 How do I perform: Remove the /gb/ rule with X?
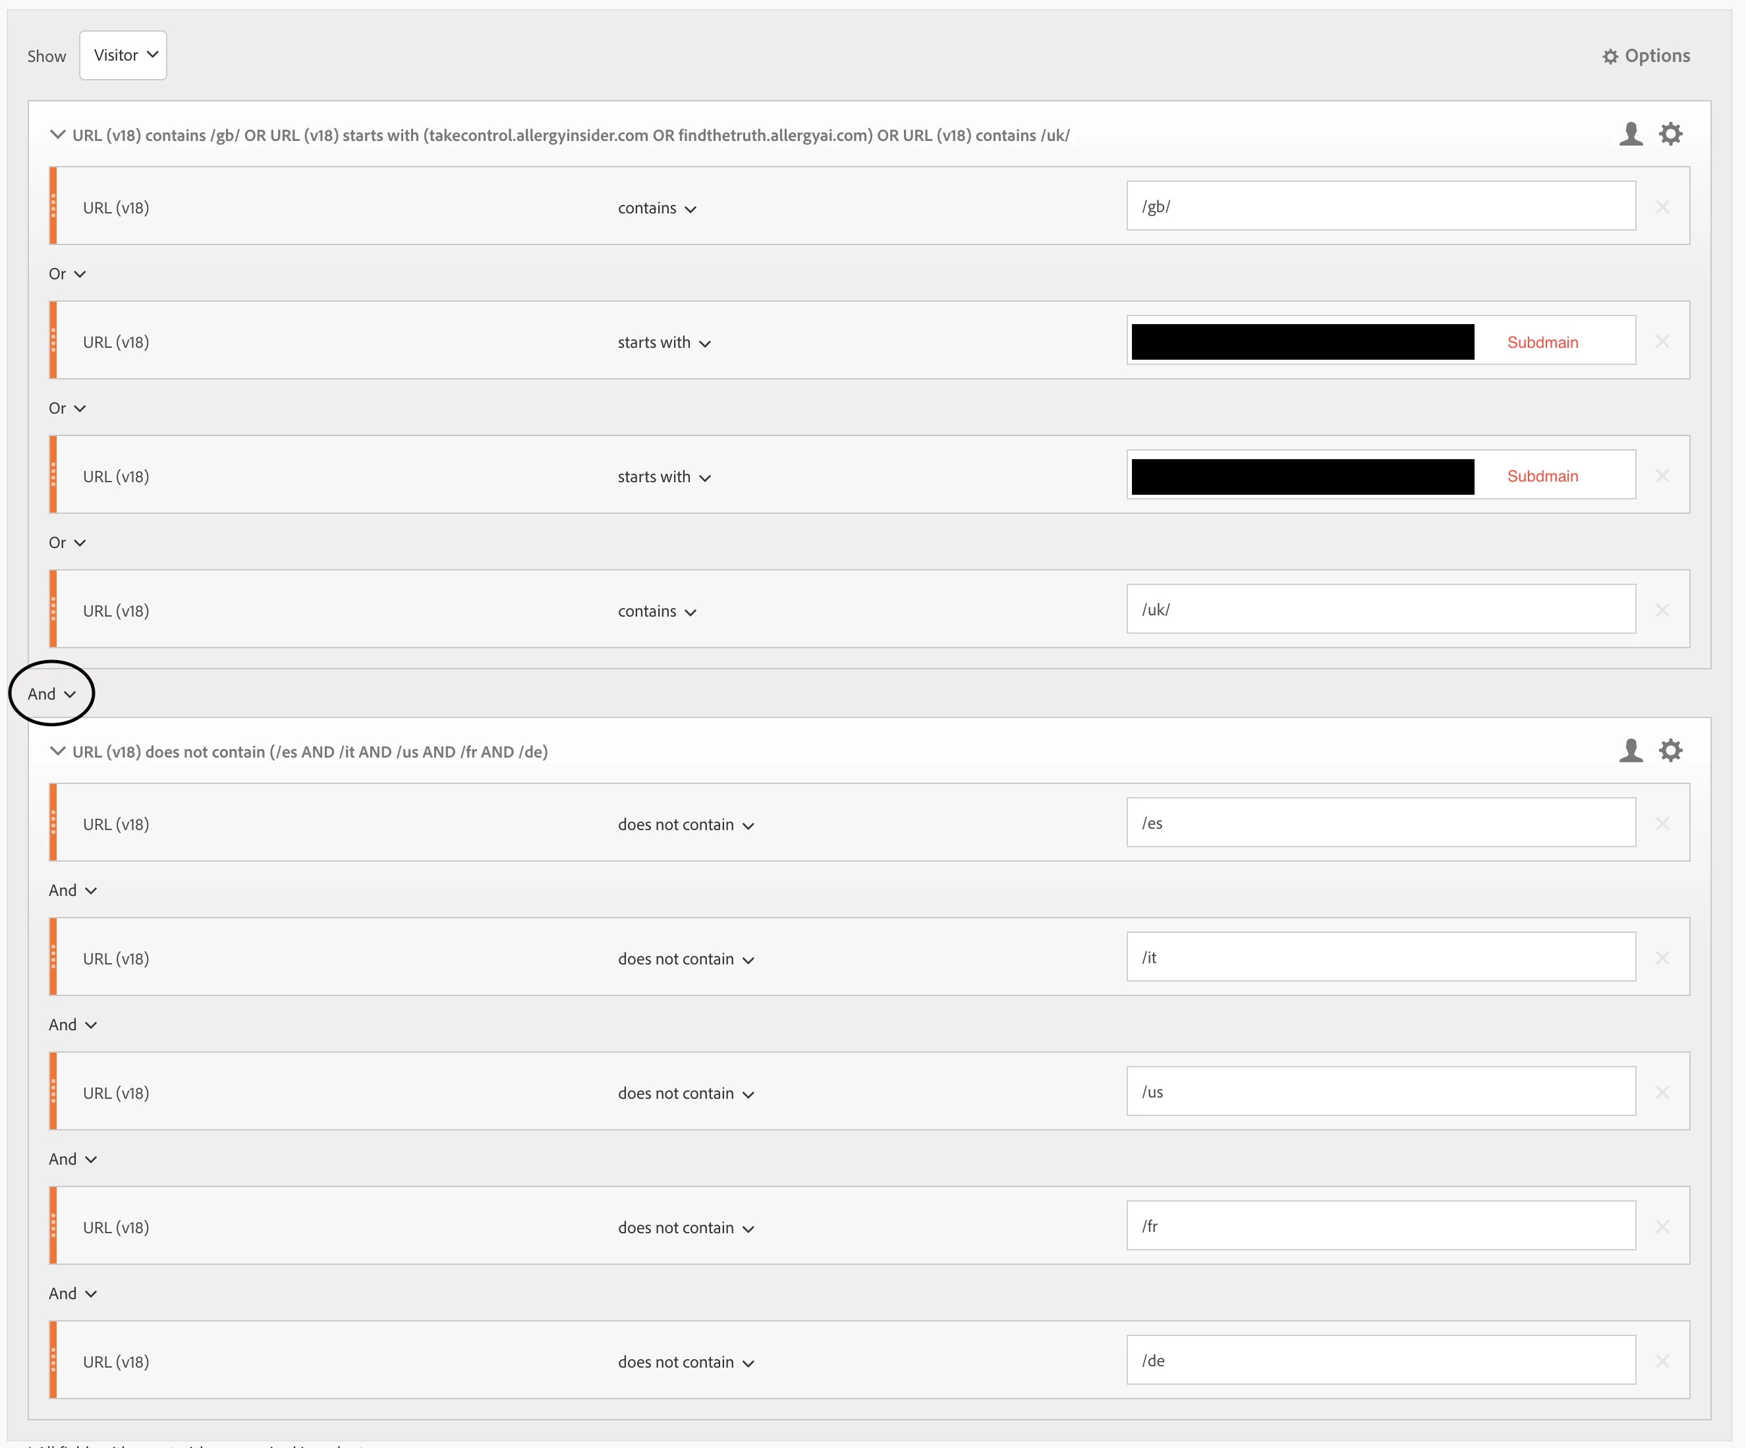1662,207
